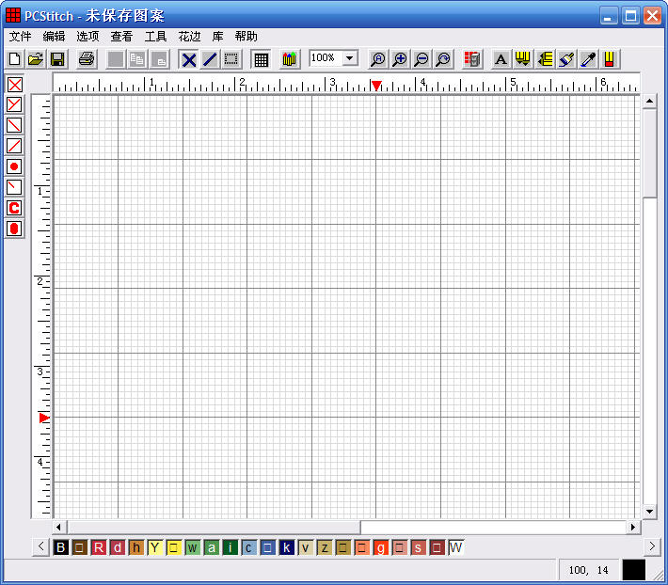Pick the yellow Y palette color
668x585 pixels.
(154, 547)
